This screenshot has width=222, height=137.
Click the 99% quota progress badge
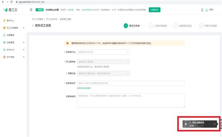pos(40,10)
